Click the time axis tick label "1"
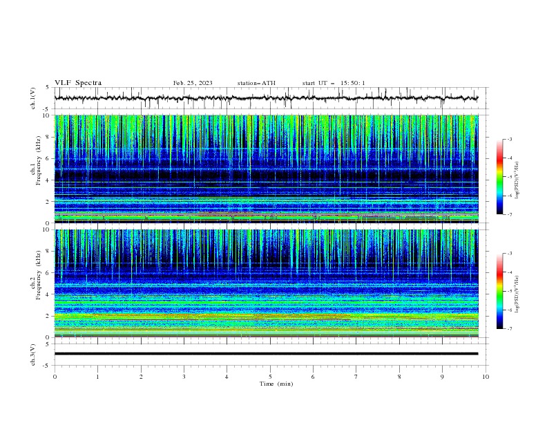Screen dimensions: 547x423 (x=97, y=377)
